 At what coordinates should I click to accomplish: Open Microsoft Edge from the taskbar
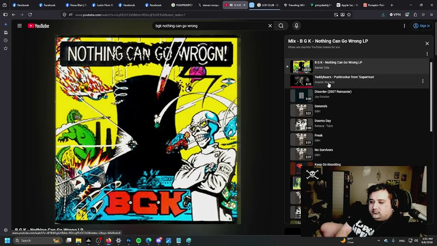coord(149,241)
